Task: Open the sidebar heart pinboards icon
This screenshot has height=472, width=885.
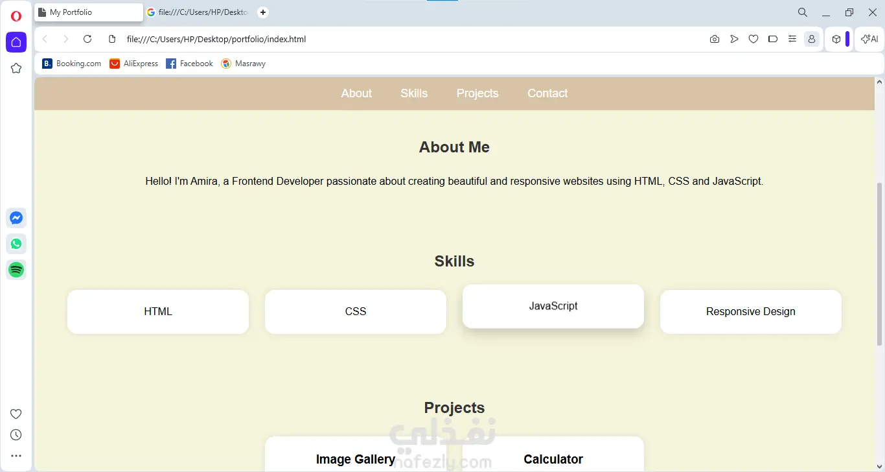Action: (16, 414)
